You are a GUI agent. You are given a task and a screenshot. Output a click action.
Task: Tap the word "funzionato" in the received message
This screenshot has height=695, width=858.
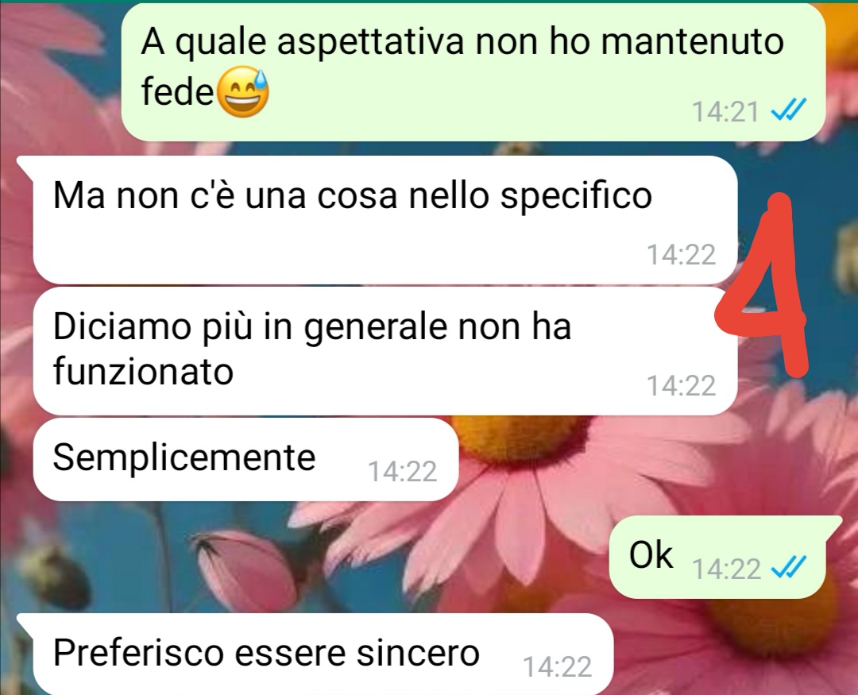pos(143,372)
